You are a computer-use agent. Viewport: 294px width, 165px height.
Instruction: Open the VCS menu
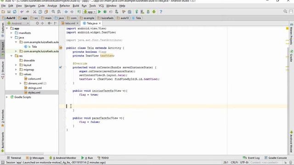coord(101,6)
